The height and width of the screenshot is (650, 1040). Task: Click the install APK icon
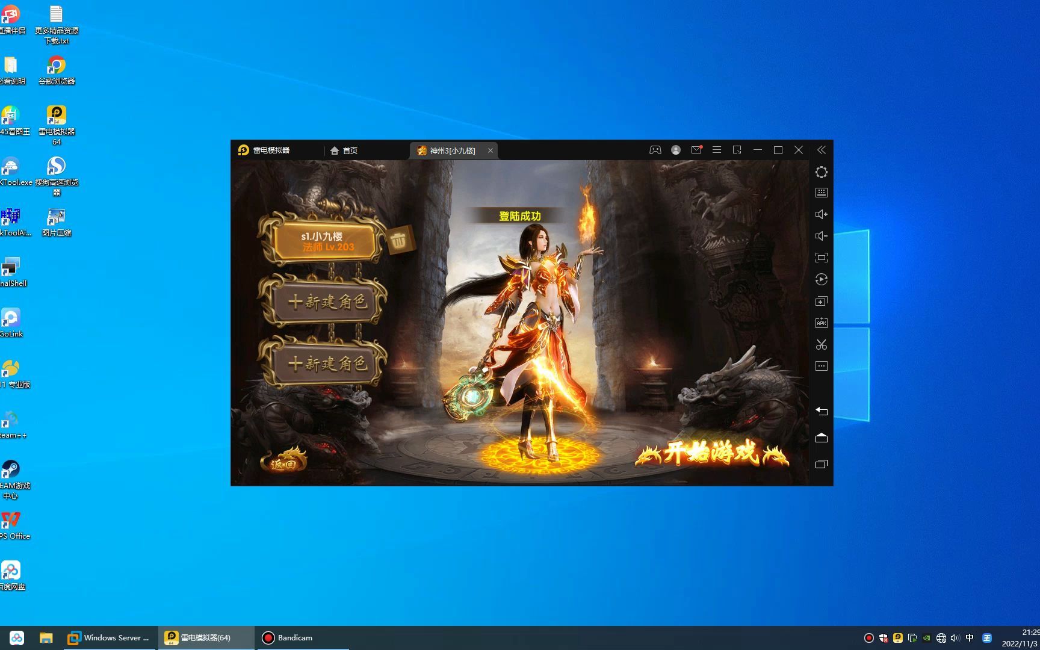[x=821, y=323]
